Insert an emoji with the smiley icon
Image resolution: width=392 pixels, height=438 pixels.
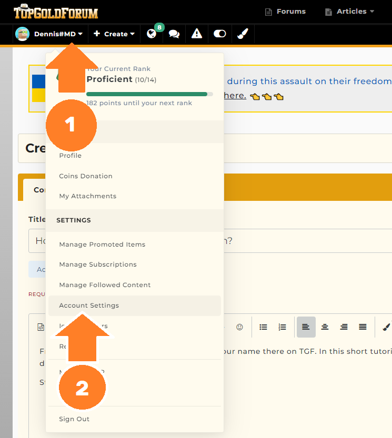point(239,327)
